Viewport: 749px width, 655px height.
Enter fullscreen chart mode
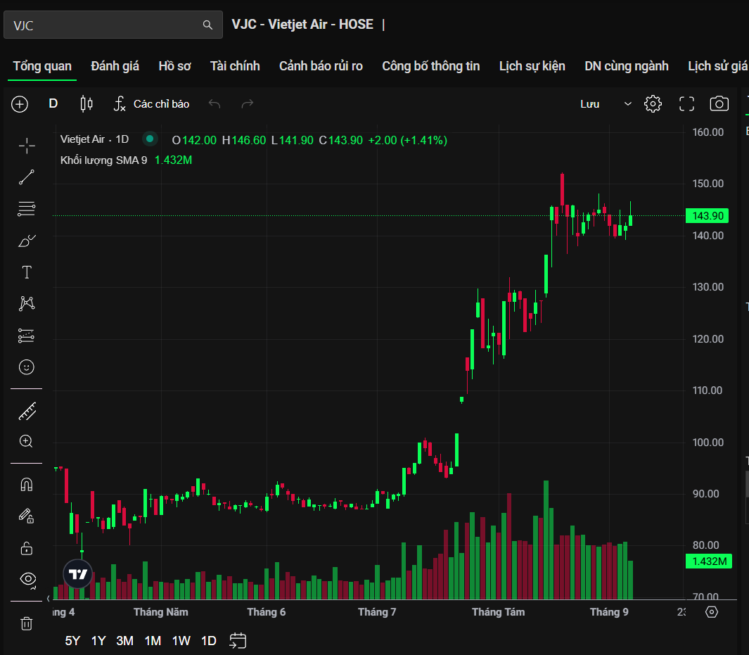[687, 103]
